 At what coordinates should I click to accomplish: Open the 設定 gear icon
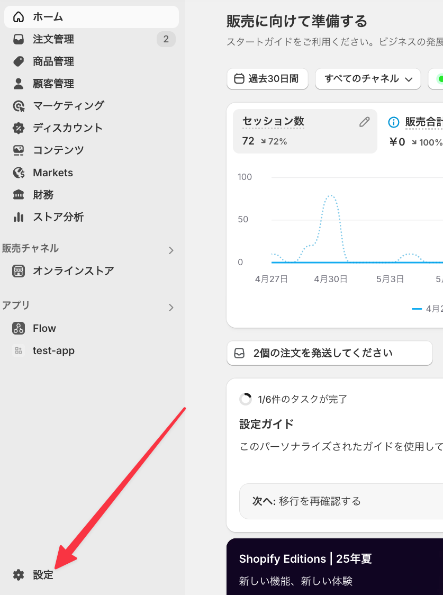point(19,575)
